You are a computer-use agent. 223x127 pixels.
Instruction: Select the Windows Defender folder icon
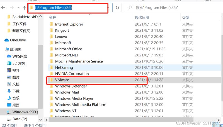[x=52, y=86]
